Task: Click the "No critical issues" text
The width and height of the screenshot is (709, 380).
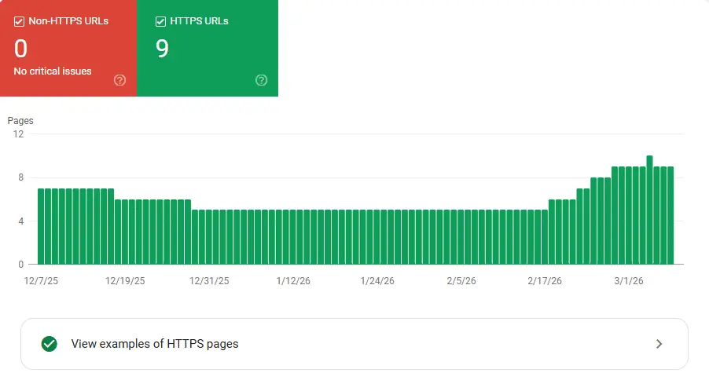Action: point(53,71)
